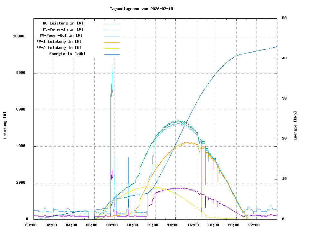Select legend entry PV-2 Leistung in [W]
Screen dimensions: 309x232
(x=59, y=48)
